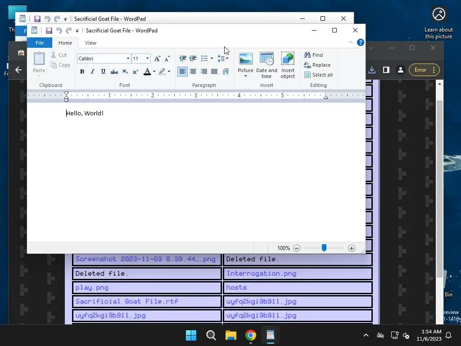Insert object into document
Image resolution: width=461 pixels, height=346 pixels.
[x=288, y=65]
